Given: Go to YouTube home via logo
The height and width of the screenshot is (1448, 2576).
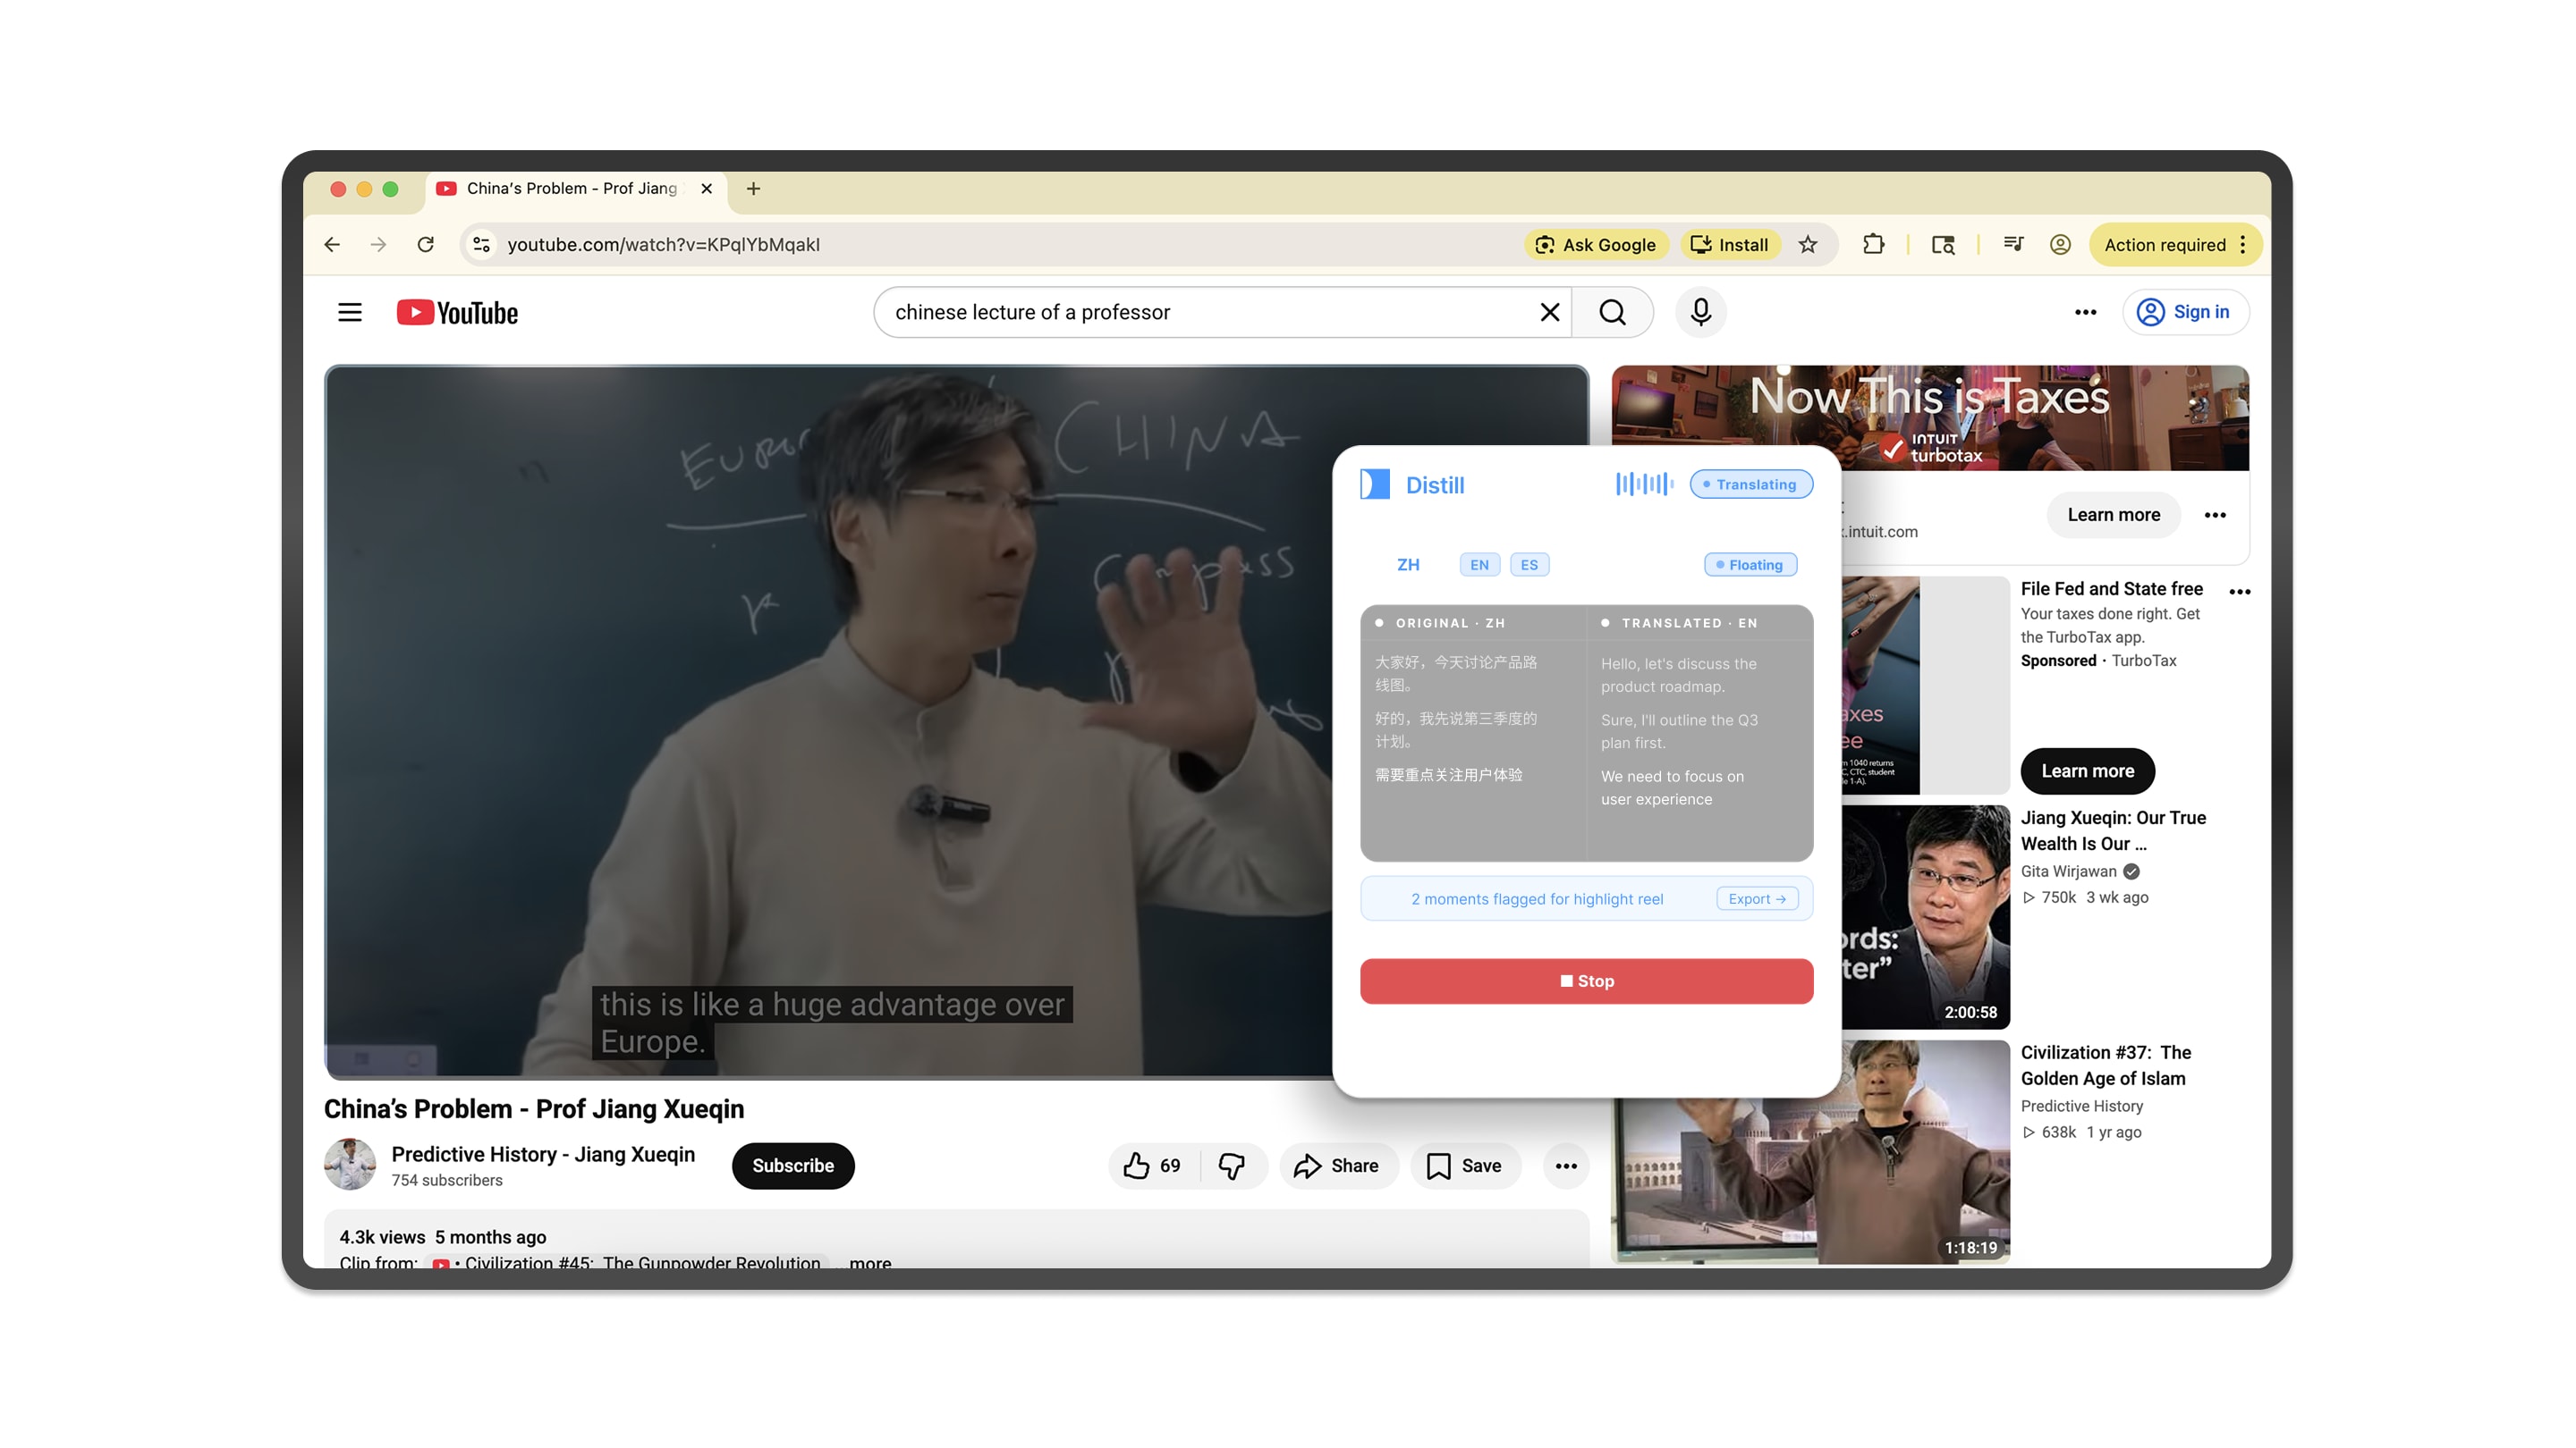Looking at the screenshot, I should click(x=457, y=313).
